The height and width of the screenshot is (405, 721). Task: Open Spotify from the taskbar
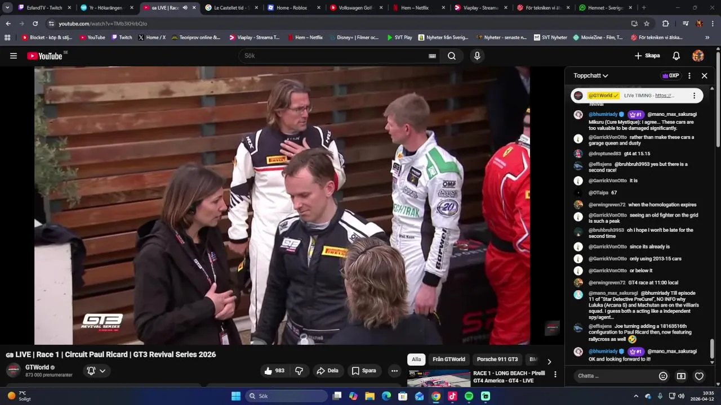469,396
